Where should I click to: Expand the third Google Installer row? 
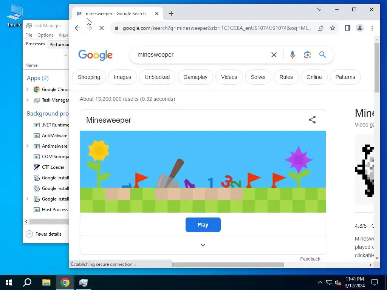[x=28, y=199]
